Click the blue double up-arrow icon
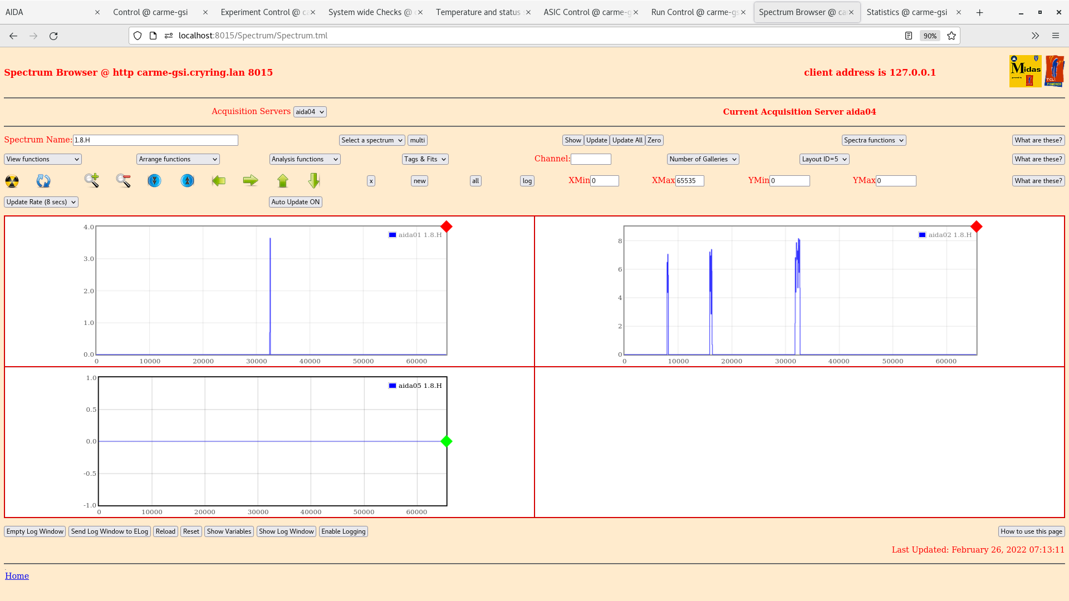Screen dimensions: 1069x601 click(x=188, y=180)
